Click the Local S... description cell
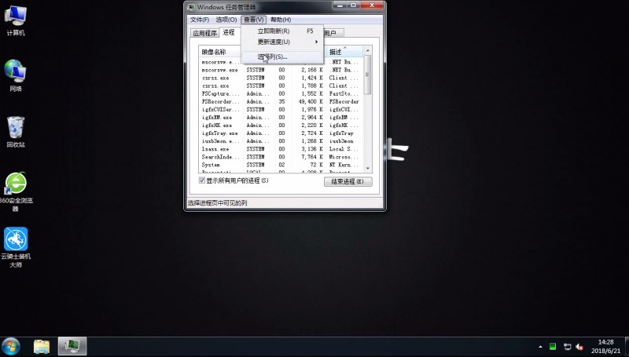629x357 pixels. pos(342,149)
